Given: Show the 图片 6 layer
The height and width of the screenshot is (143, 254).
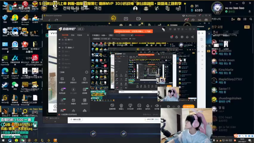Looking at the screenshot, I should click(59, 55).
